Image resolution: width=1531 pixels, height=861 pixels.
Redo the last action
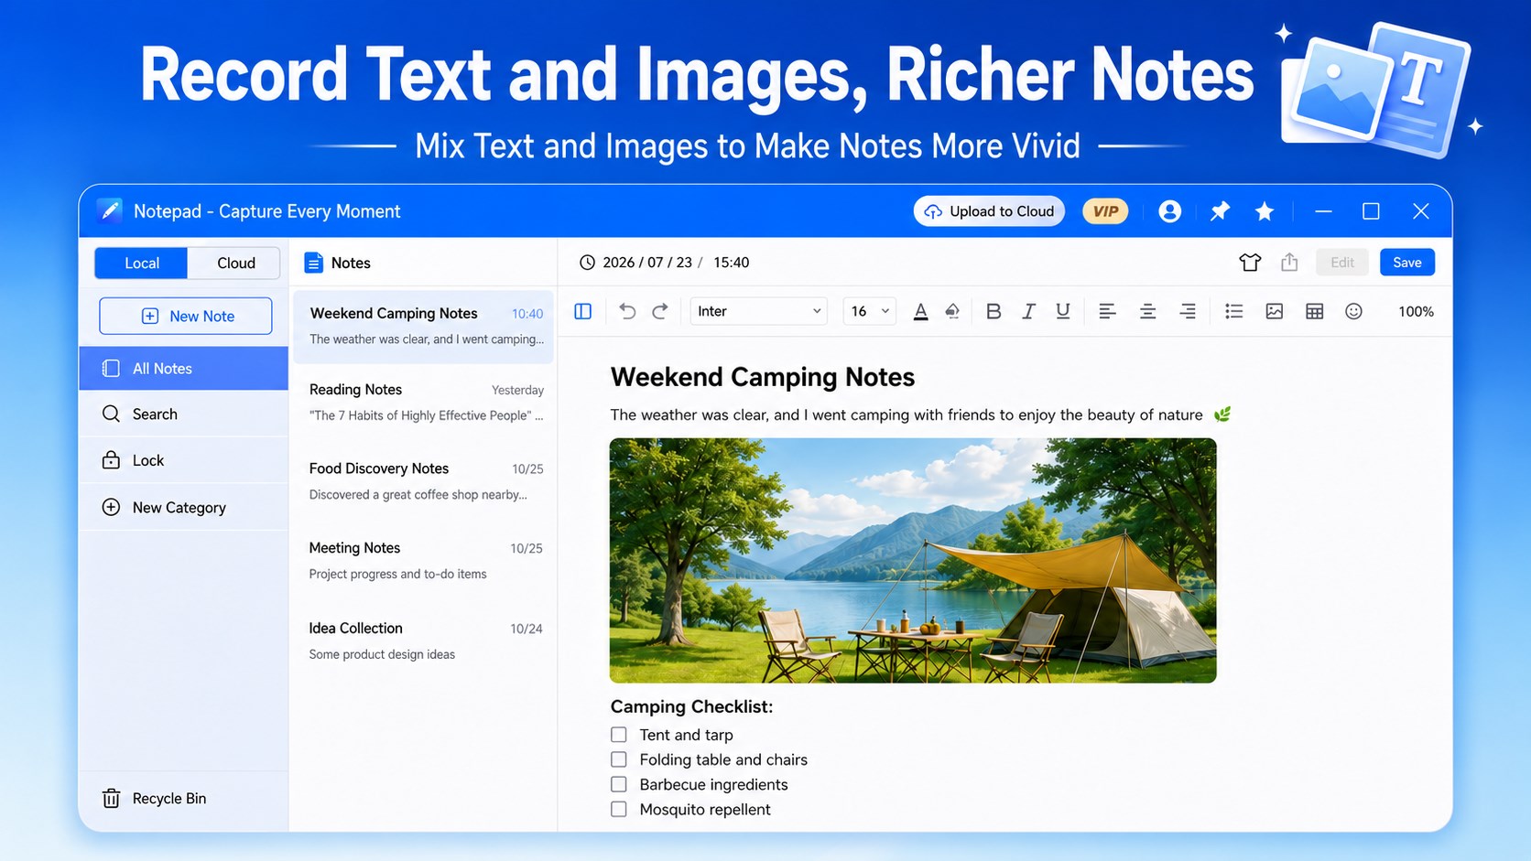coord(659,311)
